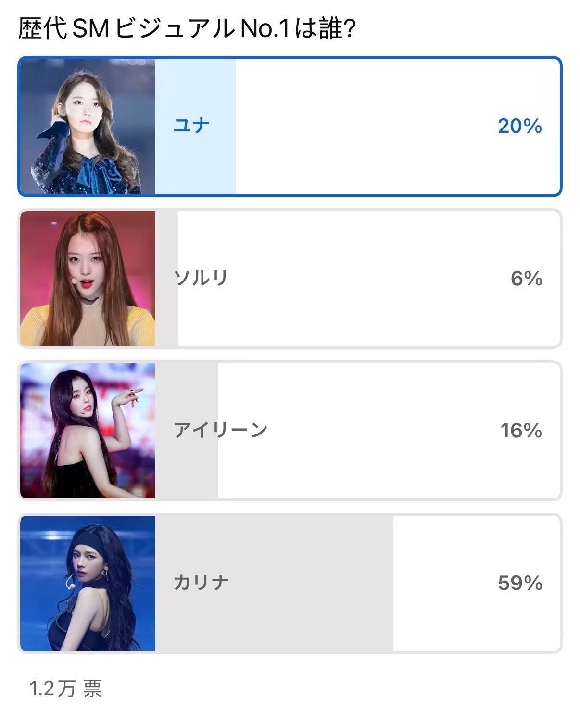Click the ソルリ name label
580x715 pixels.
[201, 278]
